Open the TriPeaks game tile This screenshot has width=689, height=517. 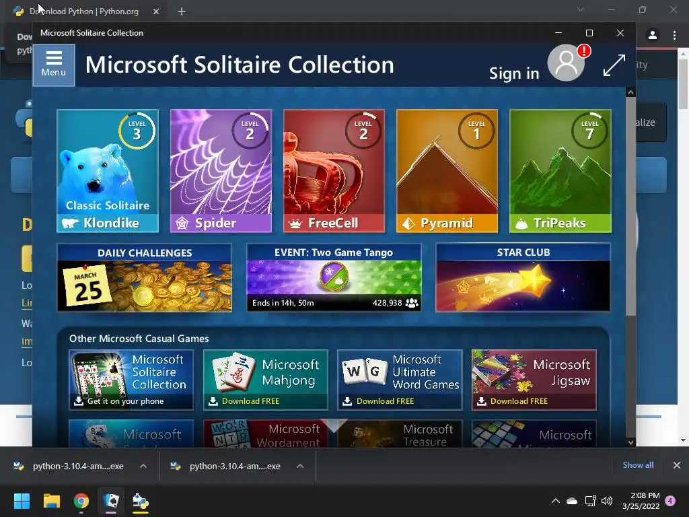[560, 170]
